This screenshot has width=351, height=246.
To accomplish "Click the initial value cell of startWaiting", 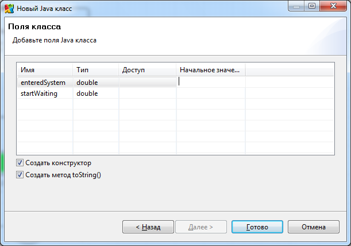I will (x=211, y=93).
